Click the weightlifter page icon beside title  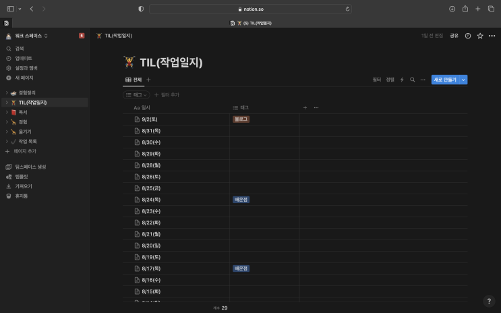(129, 62)
